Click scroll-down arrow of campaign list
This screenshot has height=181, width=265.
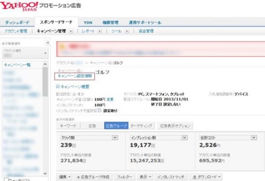(x=45, y=173)
